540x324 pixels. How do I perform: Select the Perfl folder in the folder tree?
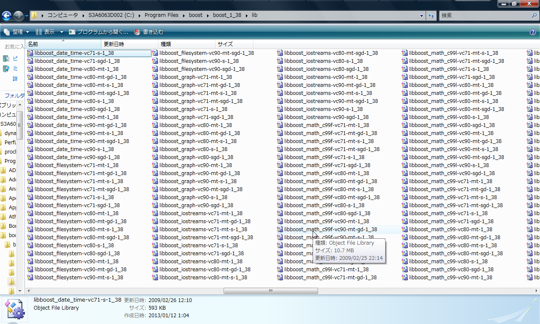click(10, 143)
